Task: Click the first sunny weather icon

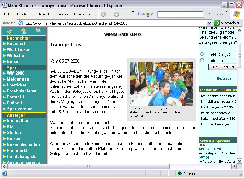Action: 10,31
